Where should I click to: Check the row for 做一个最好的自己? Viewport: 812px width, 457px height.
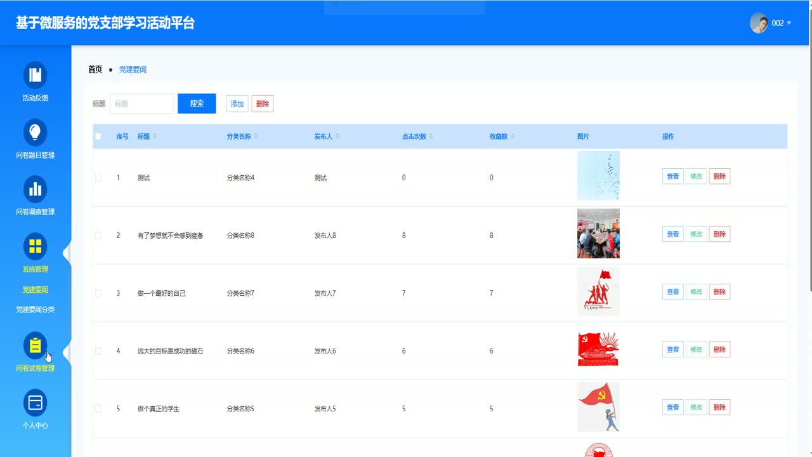pyautogui.click(x=98, y=293)
